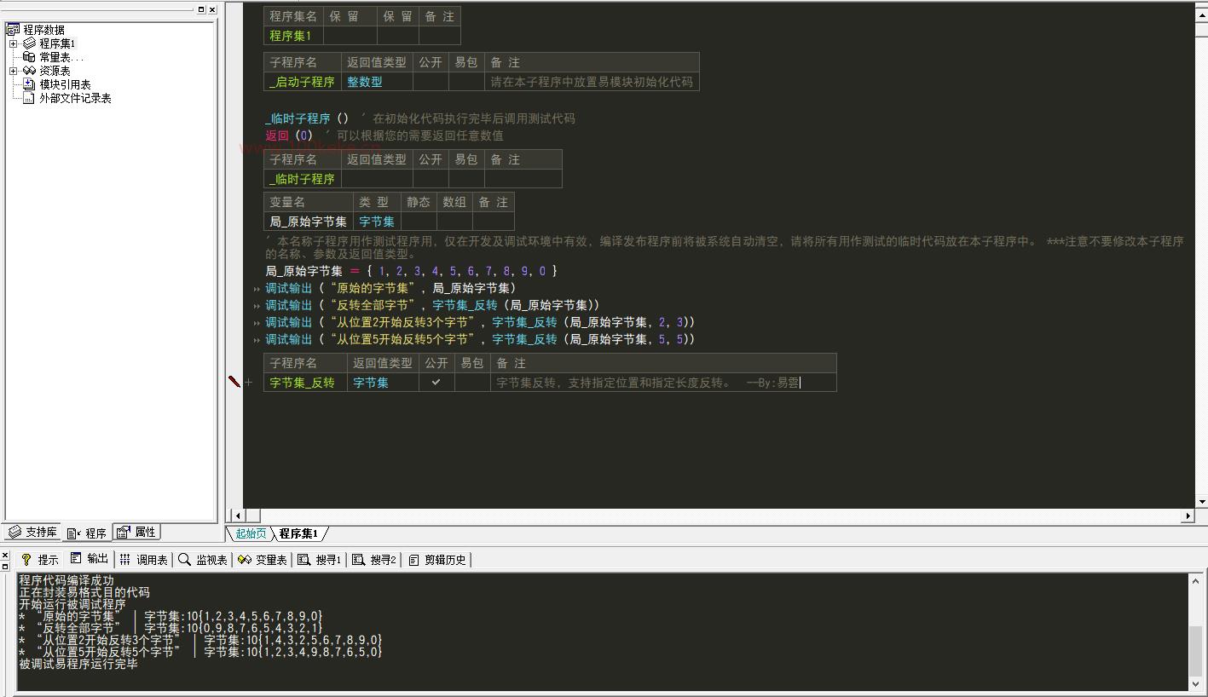
Task: Select the _启动子程序 name cell
Action: tap(302, 82)
